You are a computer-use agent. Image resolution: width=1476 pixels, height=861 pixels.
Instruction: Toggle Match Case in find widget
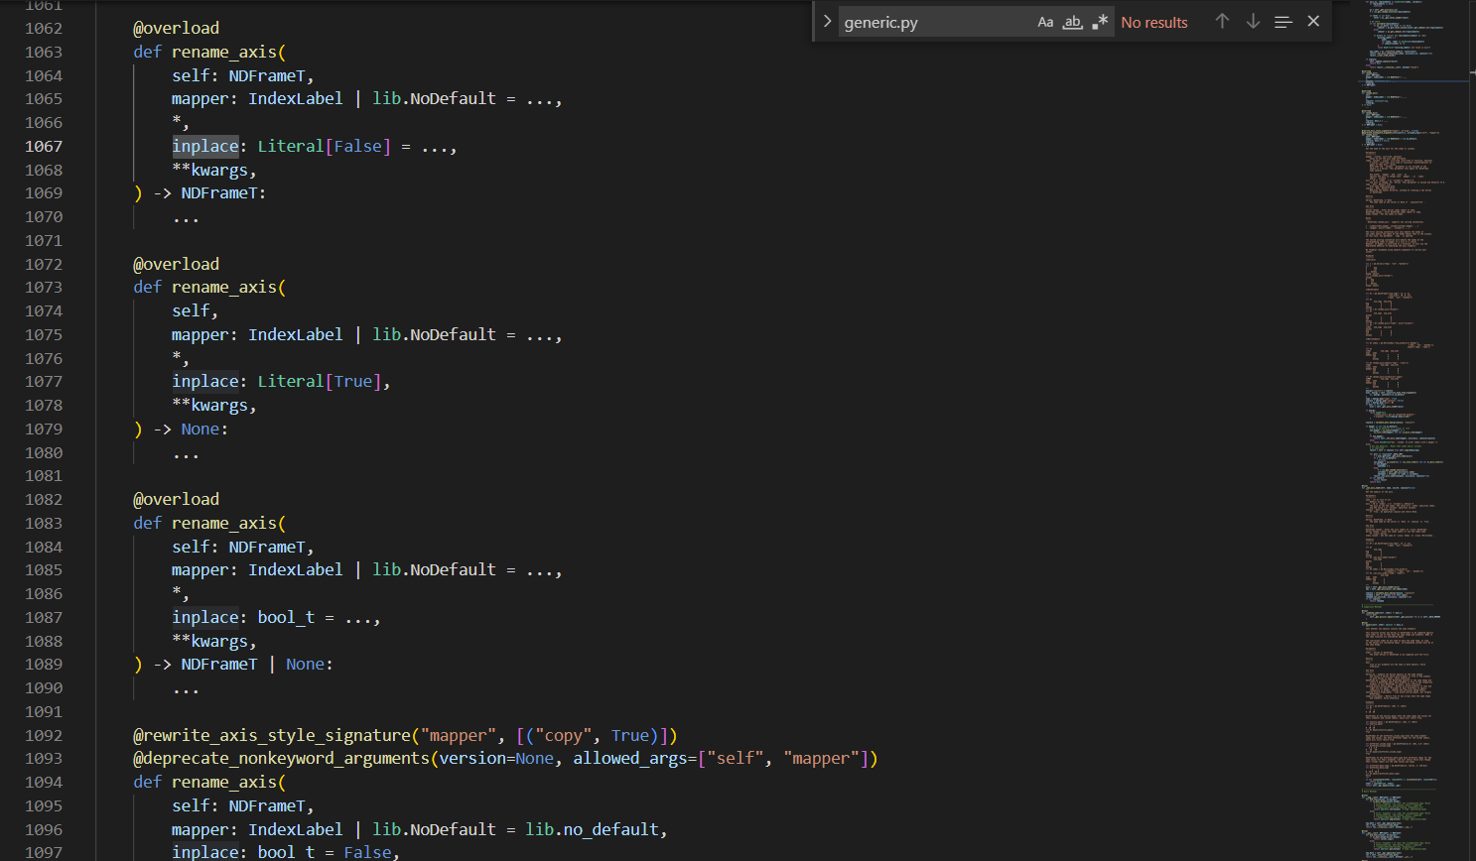coord(1045,22)
